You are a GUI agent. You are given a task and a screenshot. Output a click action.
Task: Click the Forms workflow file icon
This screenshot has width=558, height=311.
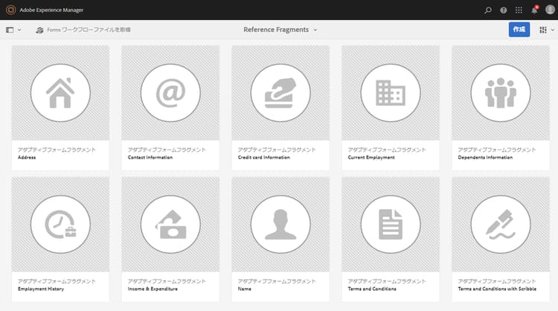39,30
